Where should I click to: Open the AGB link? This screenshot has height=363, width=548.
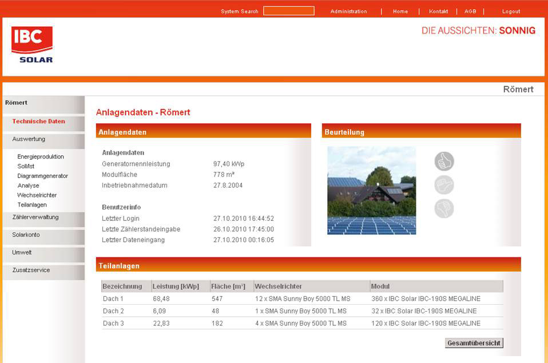click(470, 11)
